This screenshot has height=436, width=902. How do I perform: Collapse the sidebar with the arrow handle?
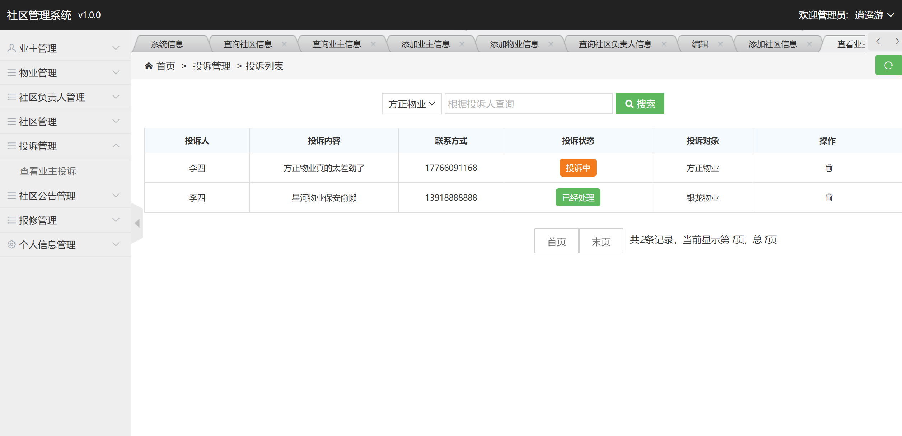137,223
